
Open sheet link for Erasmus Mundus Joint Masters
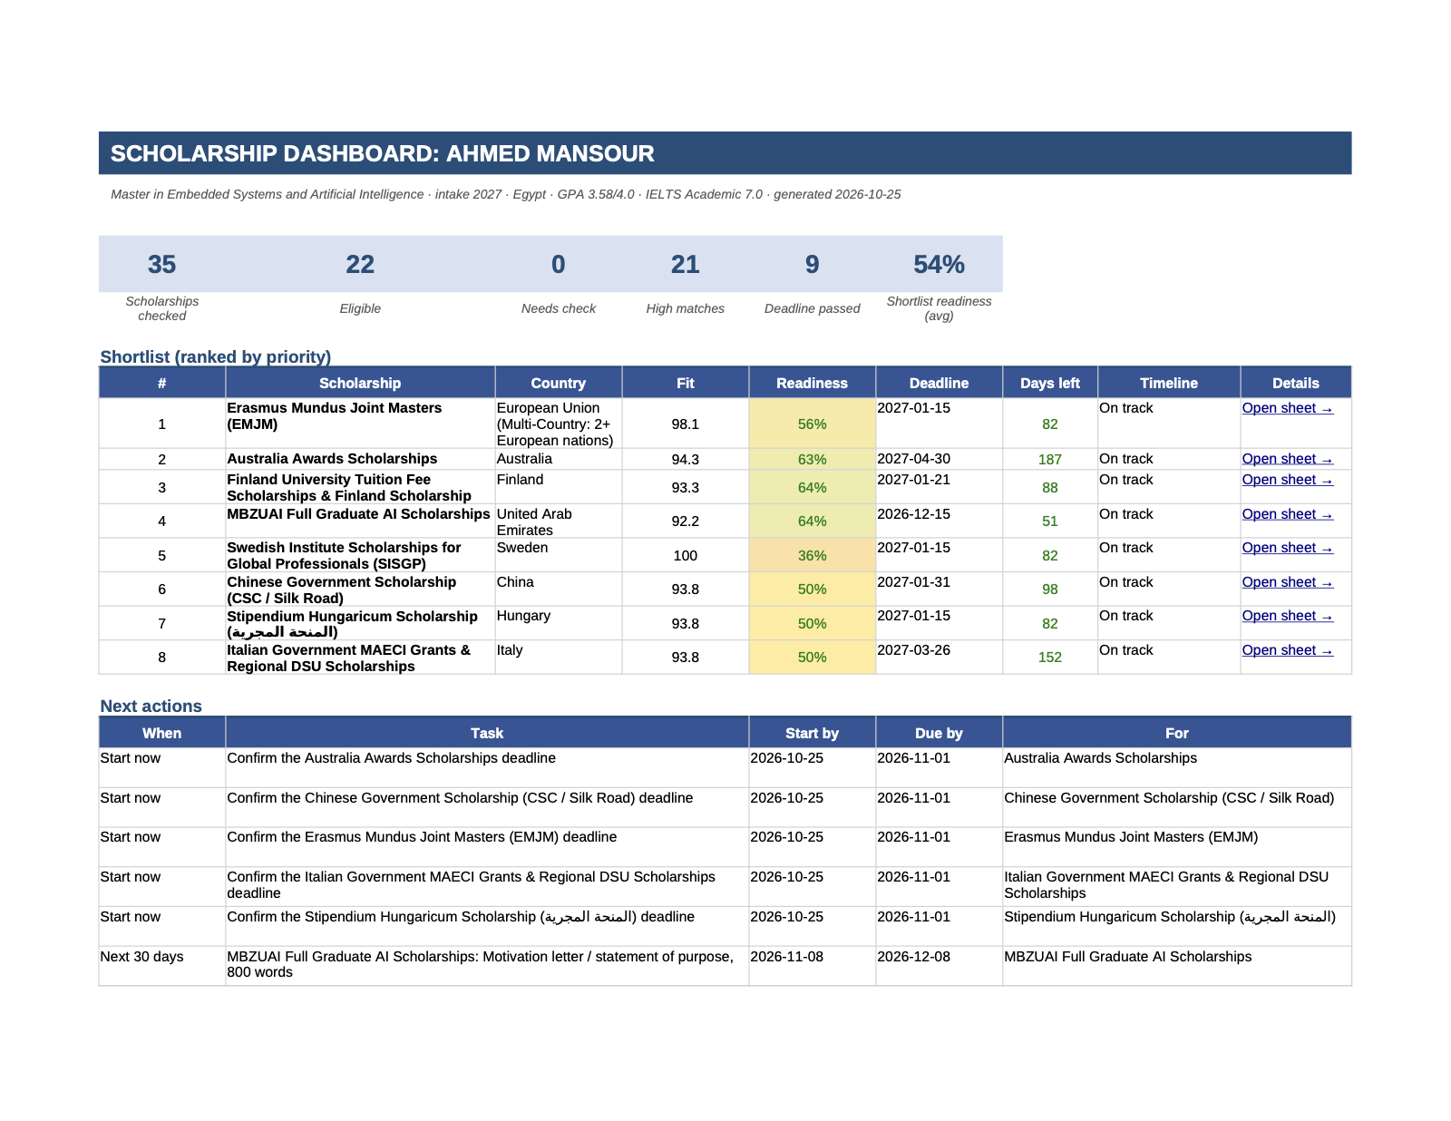1287,408
